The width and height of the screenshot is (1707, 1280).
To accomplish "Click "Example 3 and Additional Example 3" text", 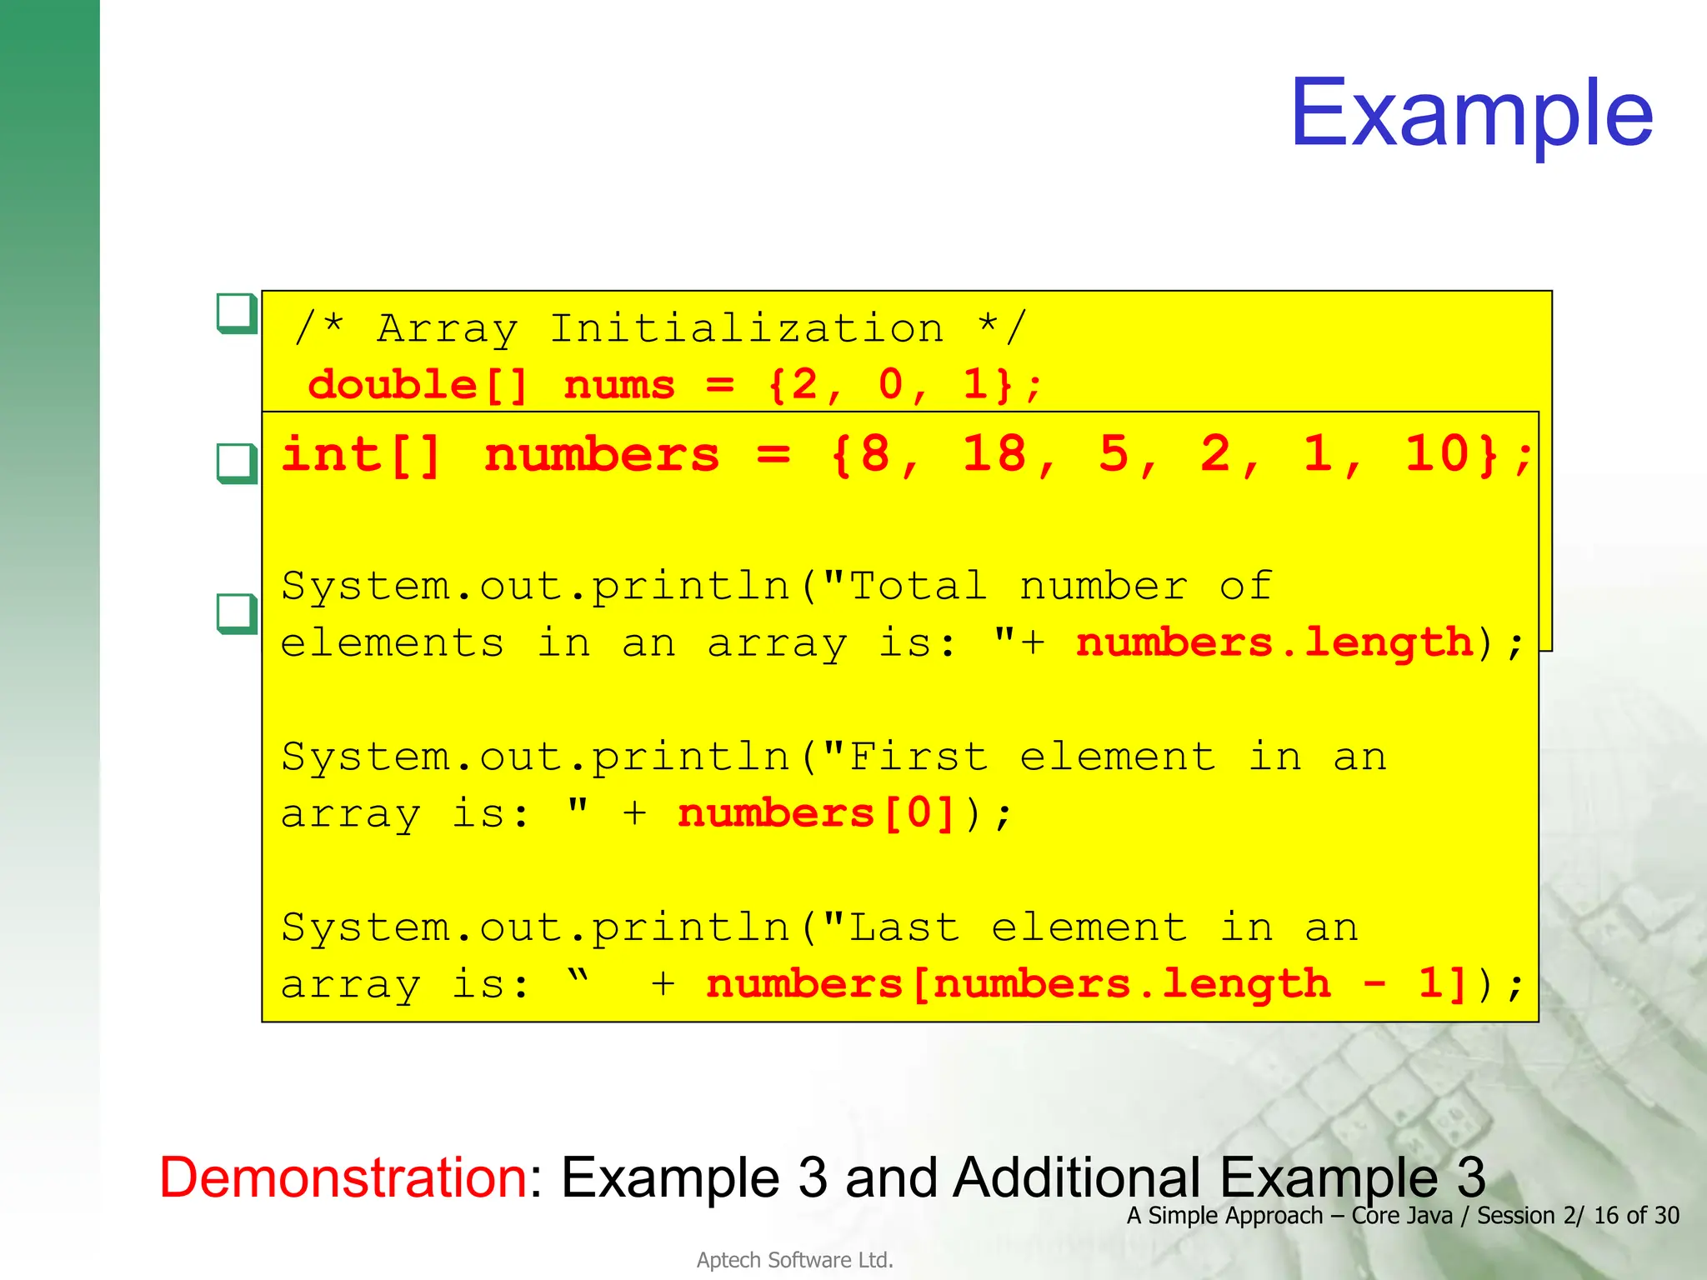I will click(x=1024, y=1177).
